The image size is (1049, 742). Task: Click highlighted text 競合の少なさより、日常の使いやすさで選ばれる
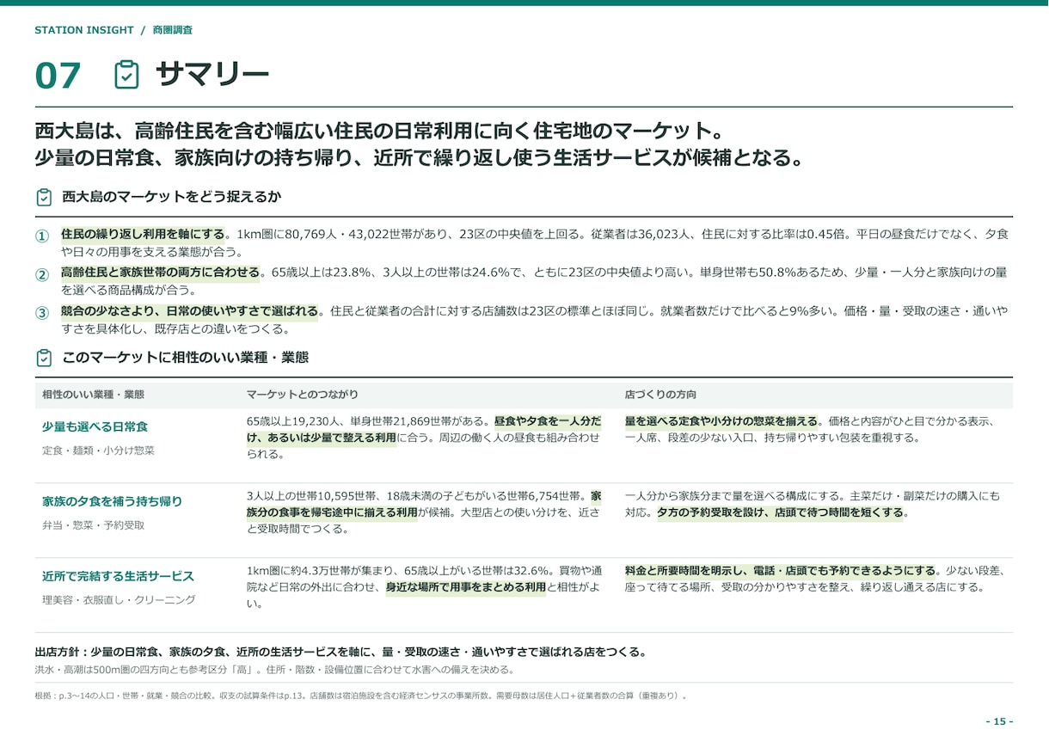point(189,310)
